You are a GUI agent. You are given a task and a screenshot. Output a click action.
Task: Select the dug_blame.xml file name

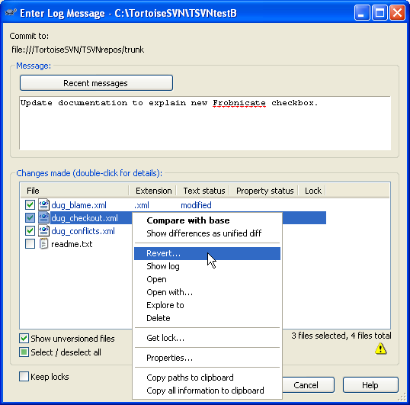pos(78,205)
